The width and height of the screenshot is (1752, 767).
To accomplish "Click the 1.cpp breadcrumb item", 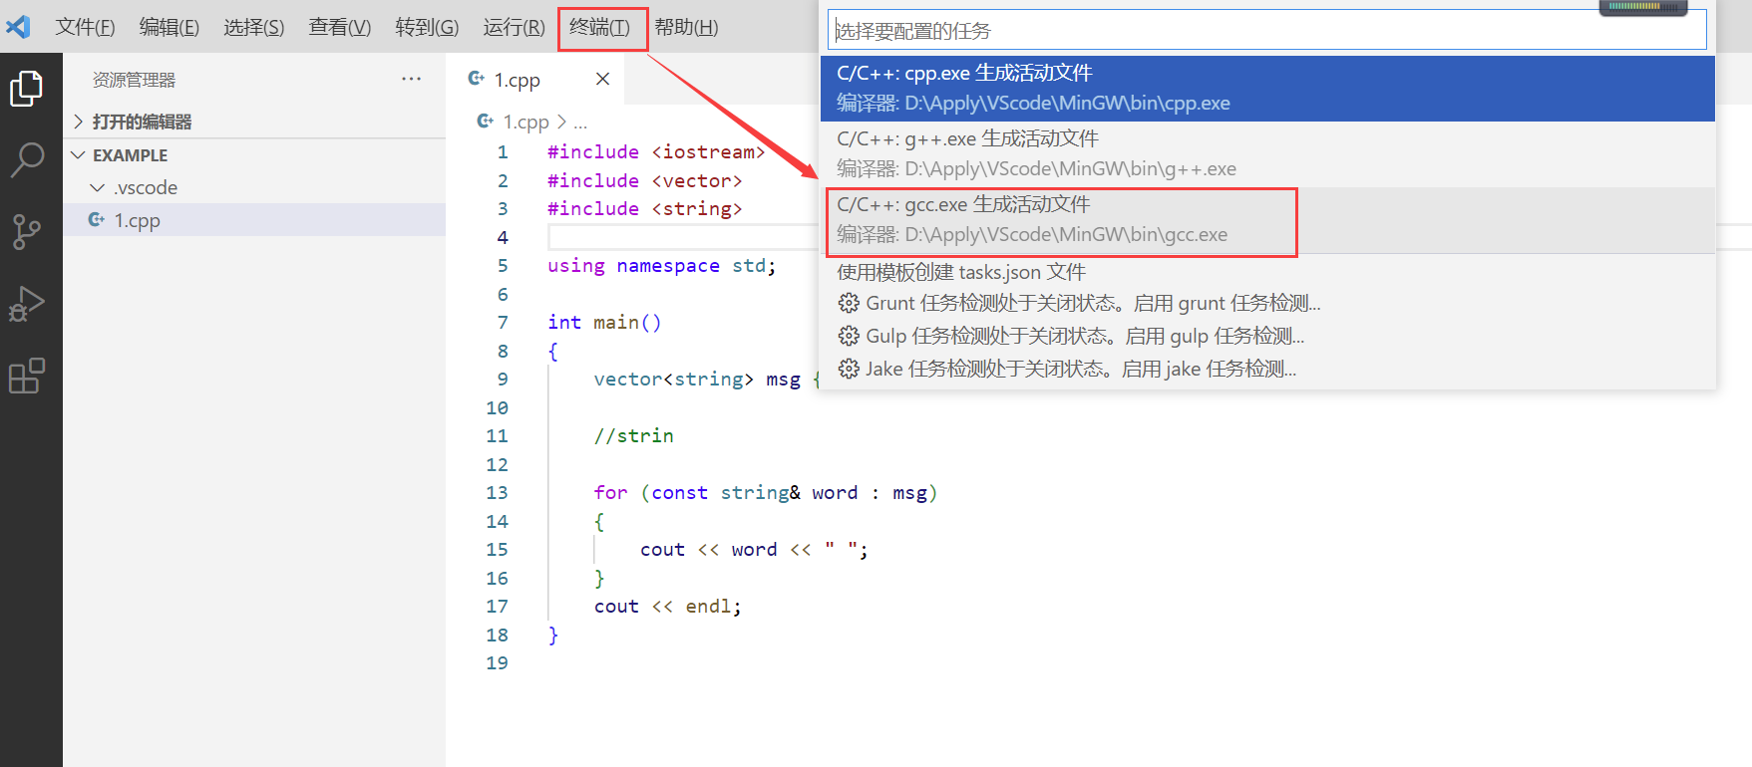I will pos(526,122).
